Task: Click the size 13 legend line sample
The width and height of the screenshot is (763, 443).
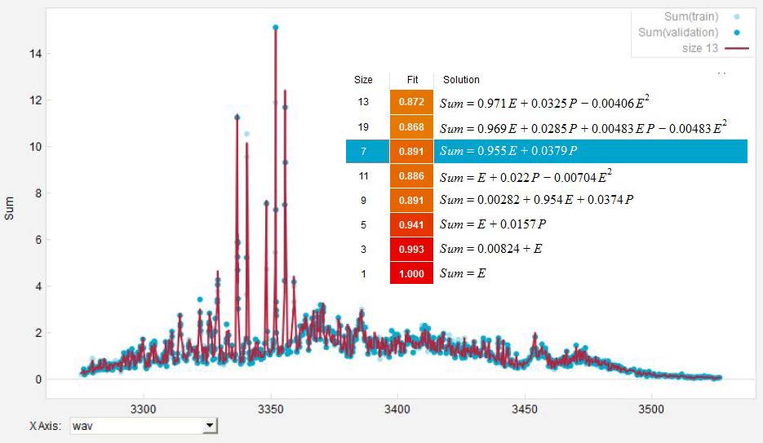Action: [x=737, y=48]
